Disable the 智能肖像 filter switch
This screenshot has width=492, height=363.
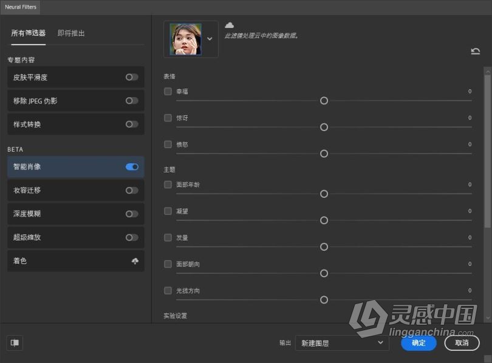click(x=132, y=167)
